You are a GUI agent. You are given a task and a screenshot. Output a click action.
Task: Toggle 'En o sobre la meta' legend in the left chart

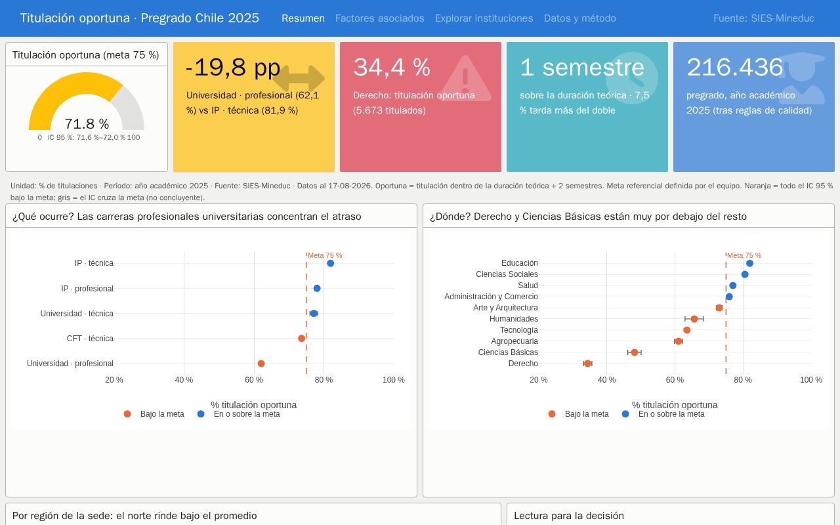238,414
